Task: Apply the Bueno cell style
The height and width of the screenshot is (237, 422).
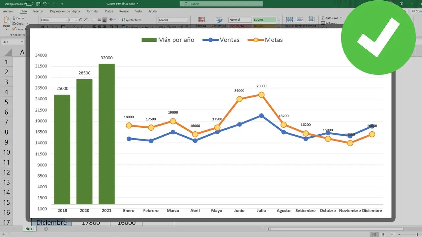Action: [x=264, y=20]
